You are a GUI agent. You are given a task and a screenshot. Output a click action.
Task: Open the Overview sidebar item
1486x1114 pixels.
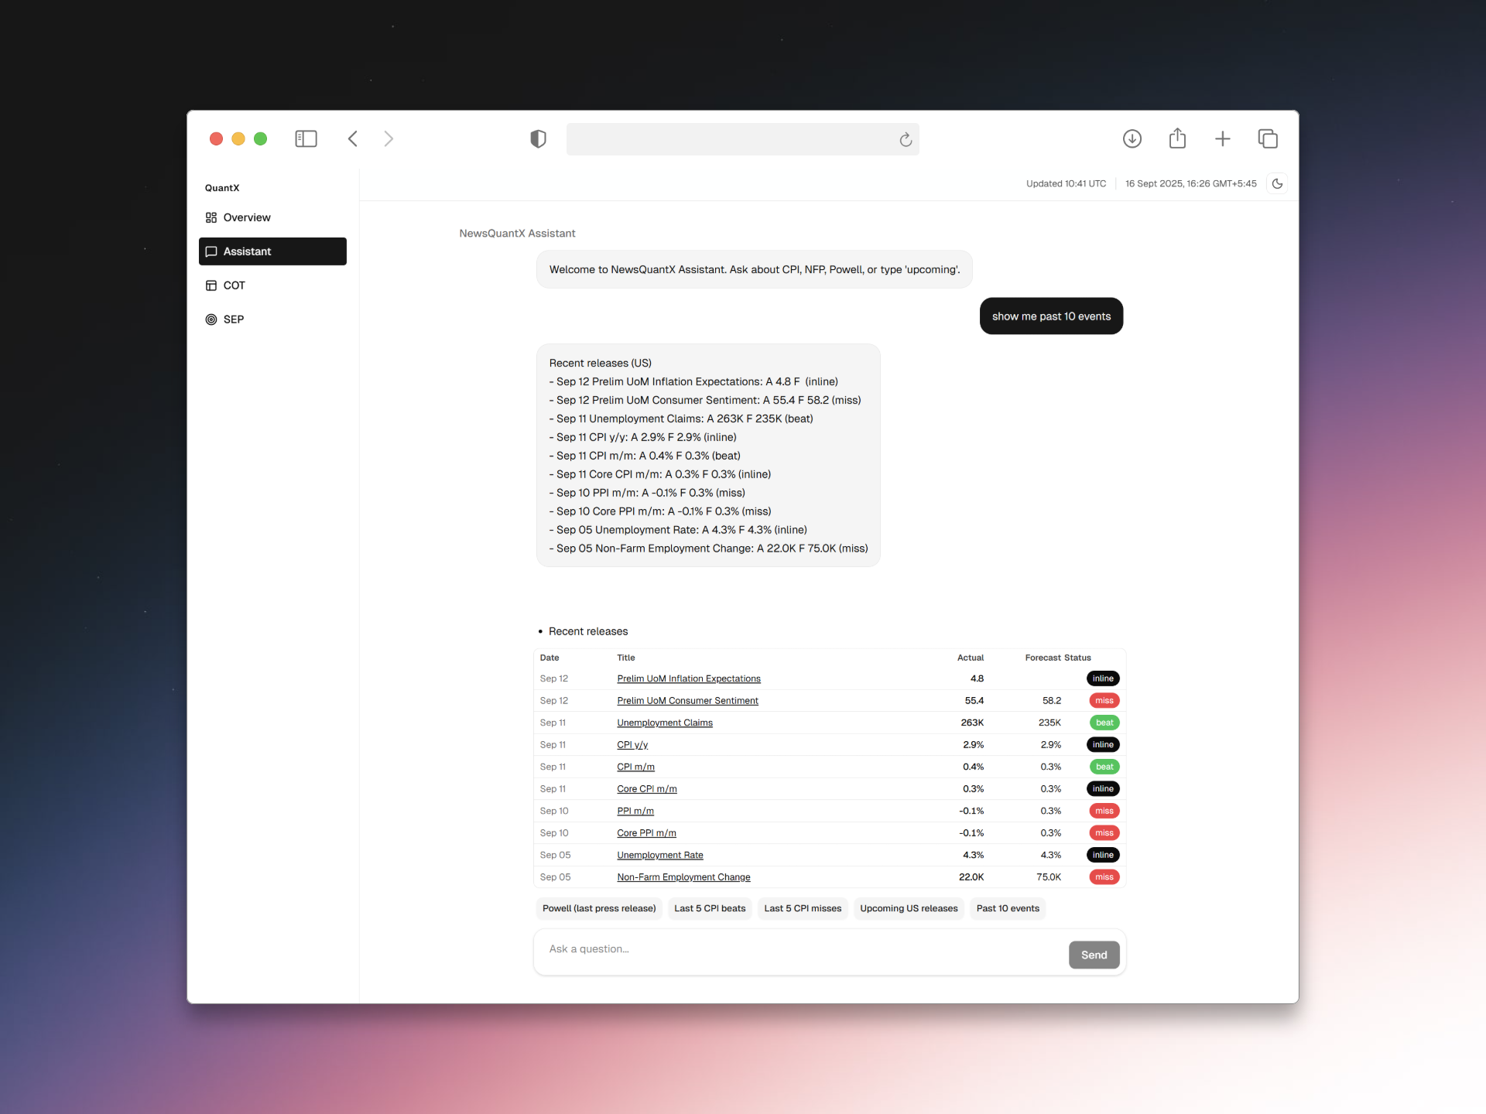pyautogui.click(x=247, y=217)
